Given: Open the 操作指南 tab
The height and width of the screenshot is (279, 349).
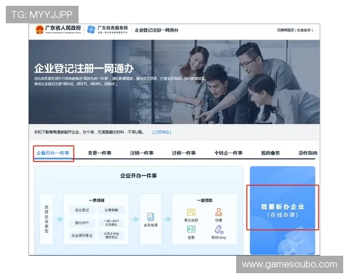Looking at the screenshot, I should pyautogui.click(x=308, y=153).
